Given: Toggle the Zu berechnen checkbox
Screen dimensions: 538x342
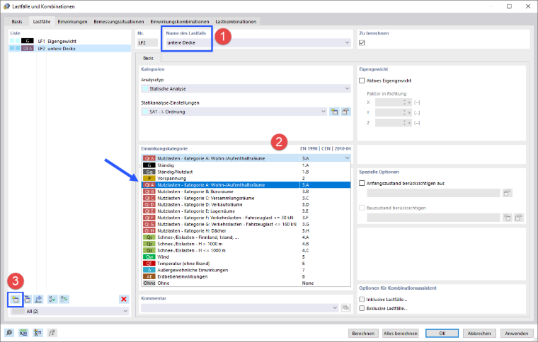Looking at the screenshot, I should click(362, 43).
